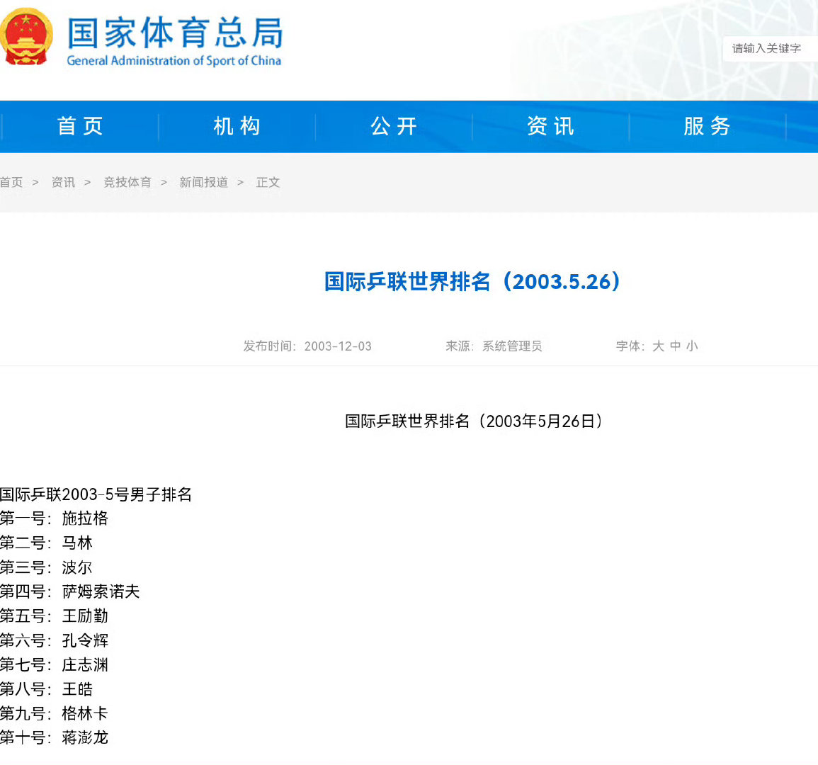This screenshot has height=765, width=818.
Task: Click the row 第十号：蒋澎龙
Action: pos(55,737)
